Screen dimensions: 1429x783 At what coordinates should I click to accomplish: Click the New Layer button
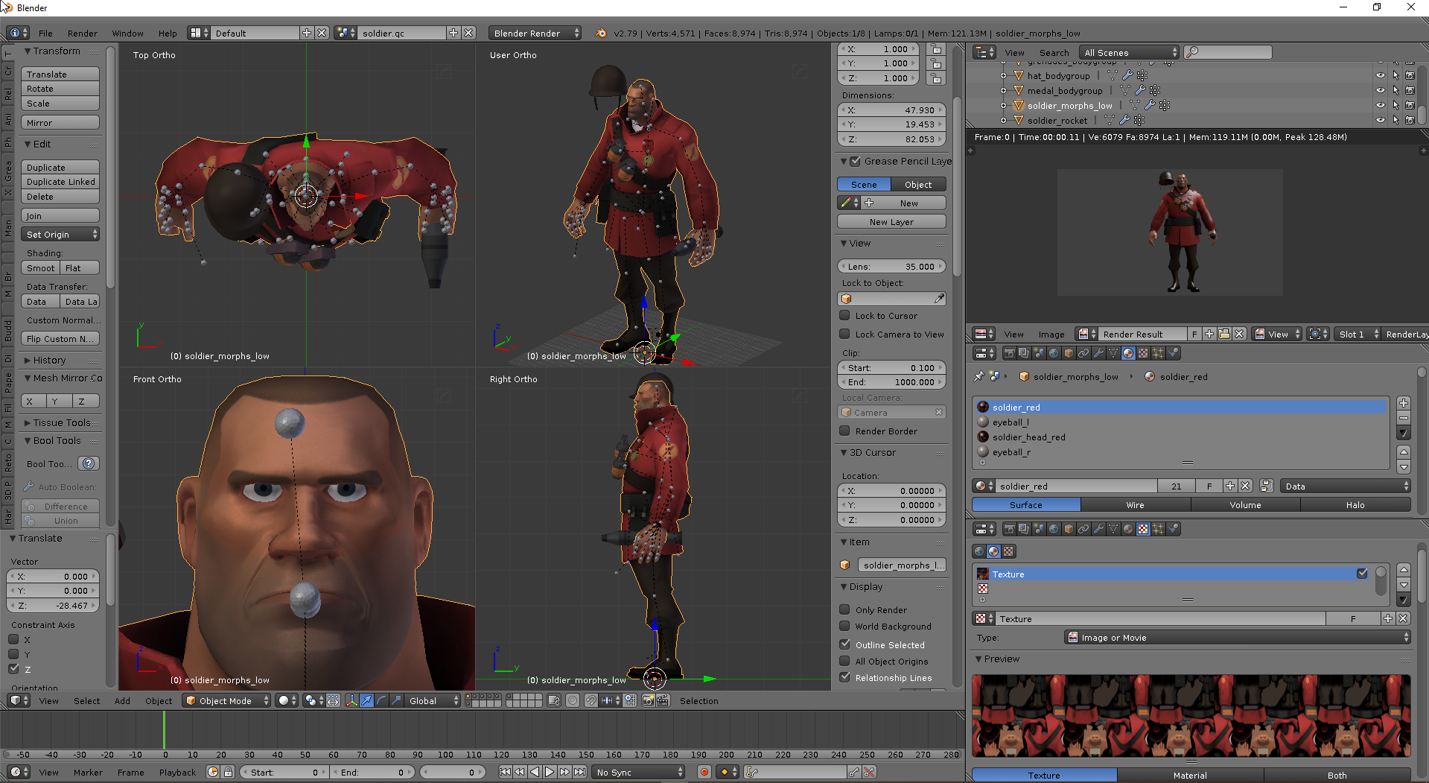point(891,221)
